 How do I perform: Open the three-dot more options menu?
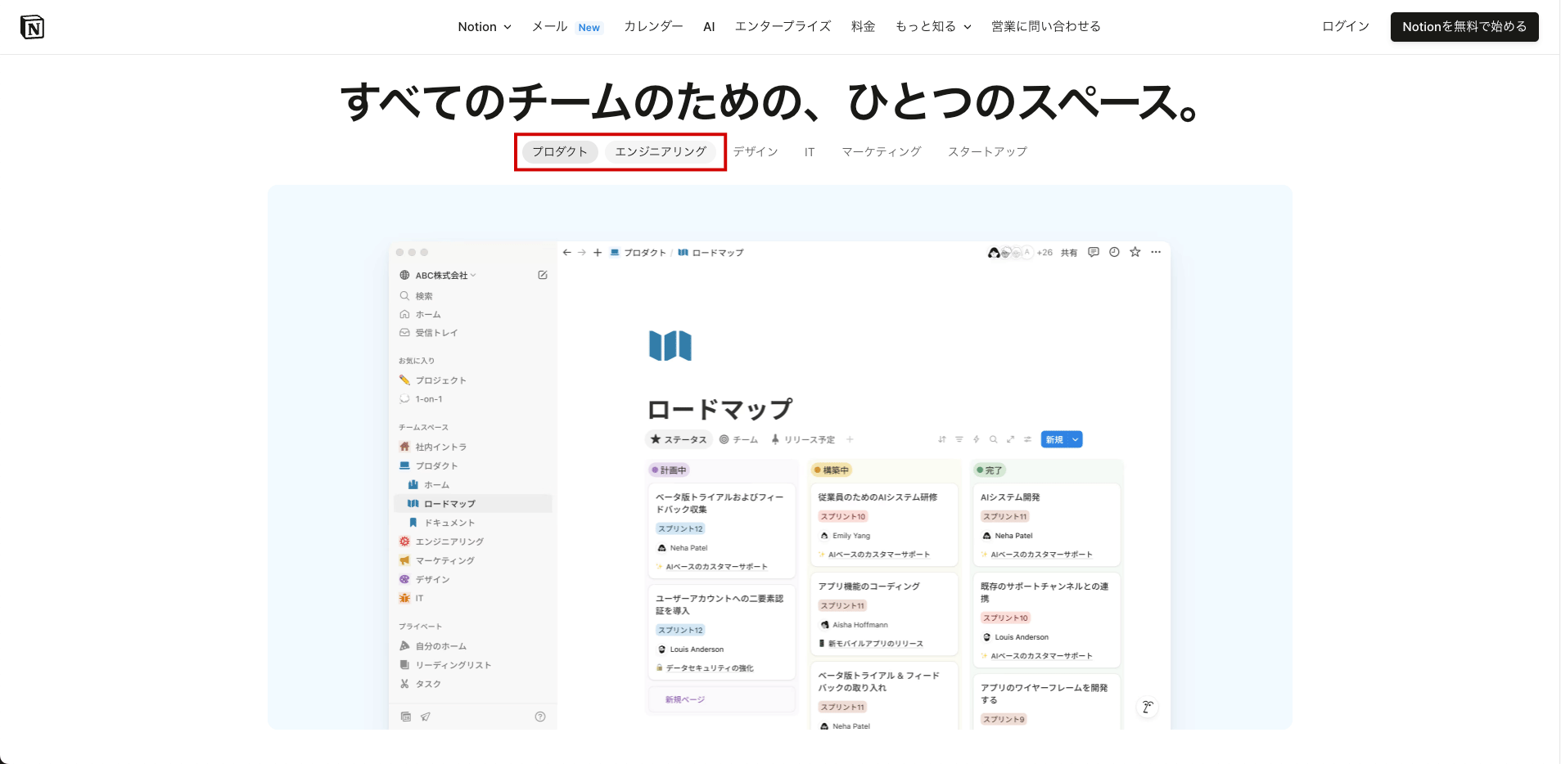click(x=1156, y=252)
